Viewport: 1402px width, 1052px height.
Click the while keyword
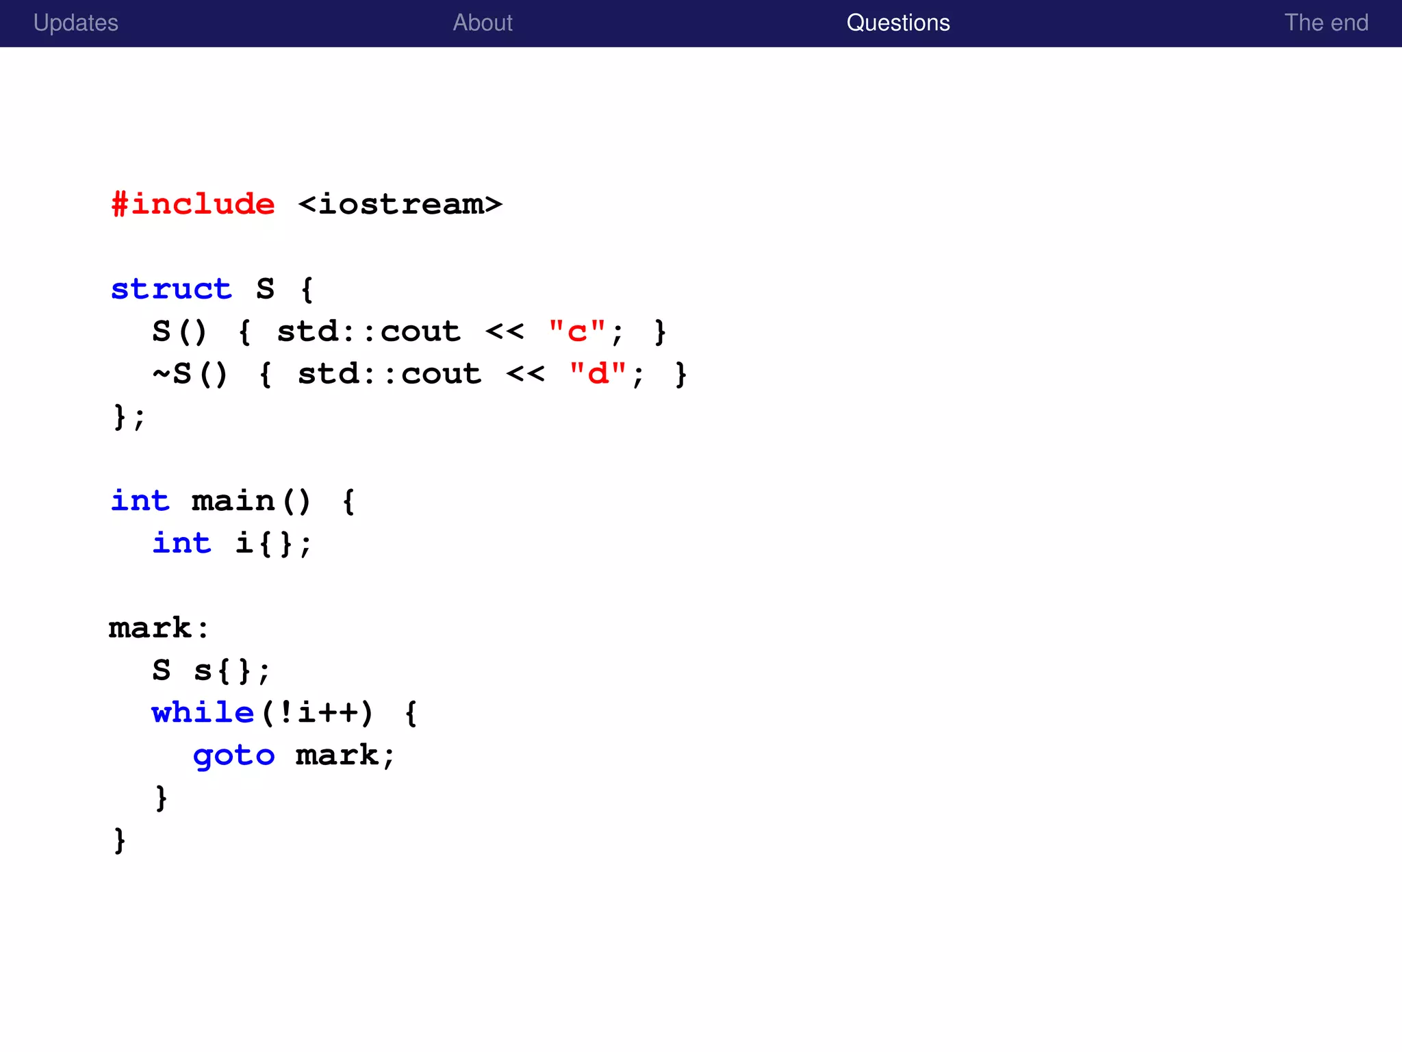click(203, 713)
